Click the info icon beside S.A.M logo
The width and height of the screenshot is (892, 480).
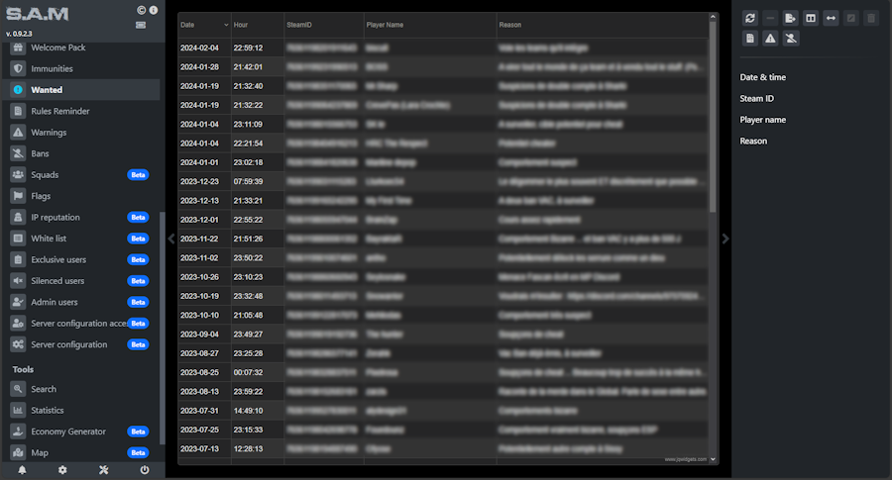coord(153,10)
